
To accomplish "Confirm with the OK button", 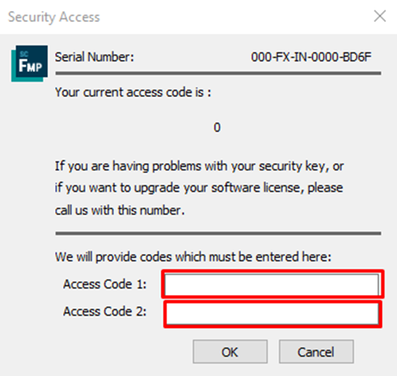I will tap(230, 352).
